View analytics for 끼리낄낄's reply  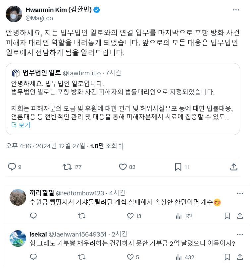pyautogui.click(x=178, y=216)
